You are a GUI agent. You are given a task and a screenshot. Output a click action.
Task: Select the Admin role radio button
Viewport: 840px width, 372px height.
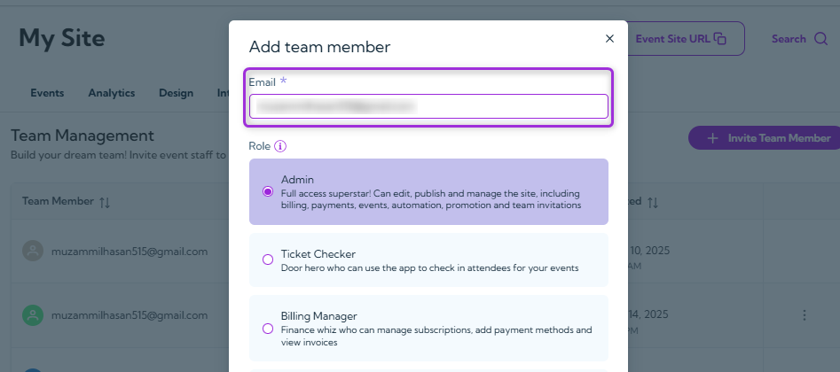click(268, 191)
